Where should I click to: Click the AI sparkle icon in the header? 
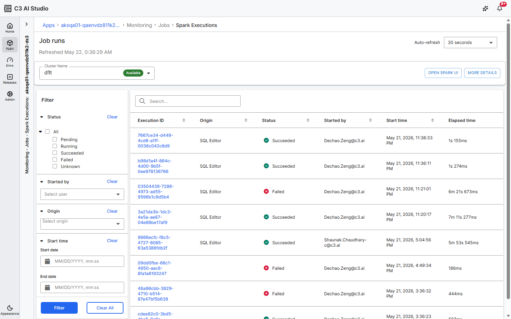[485, 9]
